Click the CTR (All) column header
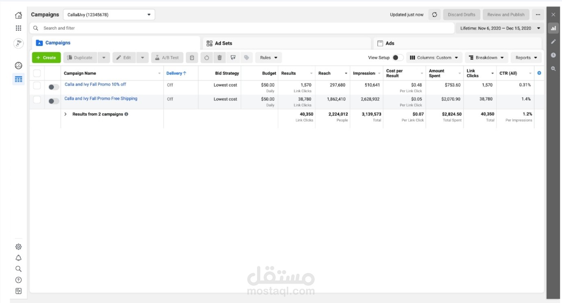This screenshot has height=303, width=562. click(x=508, y=73)
